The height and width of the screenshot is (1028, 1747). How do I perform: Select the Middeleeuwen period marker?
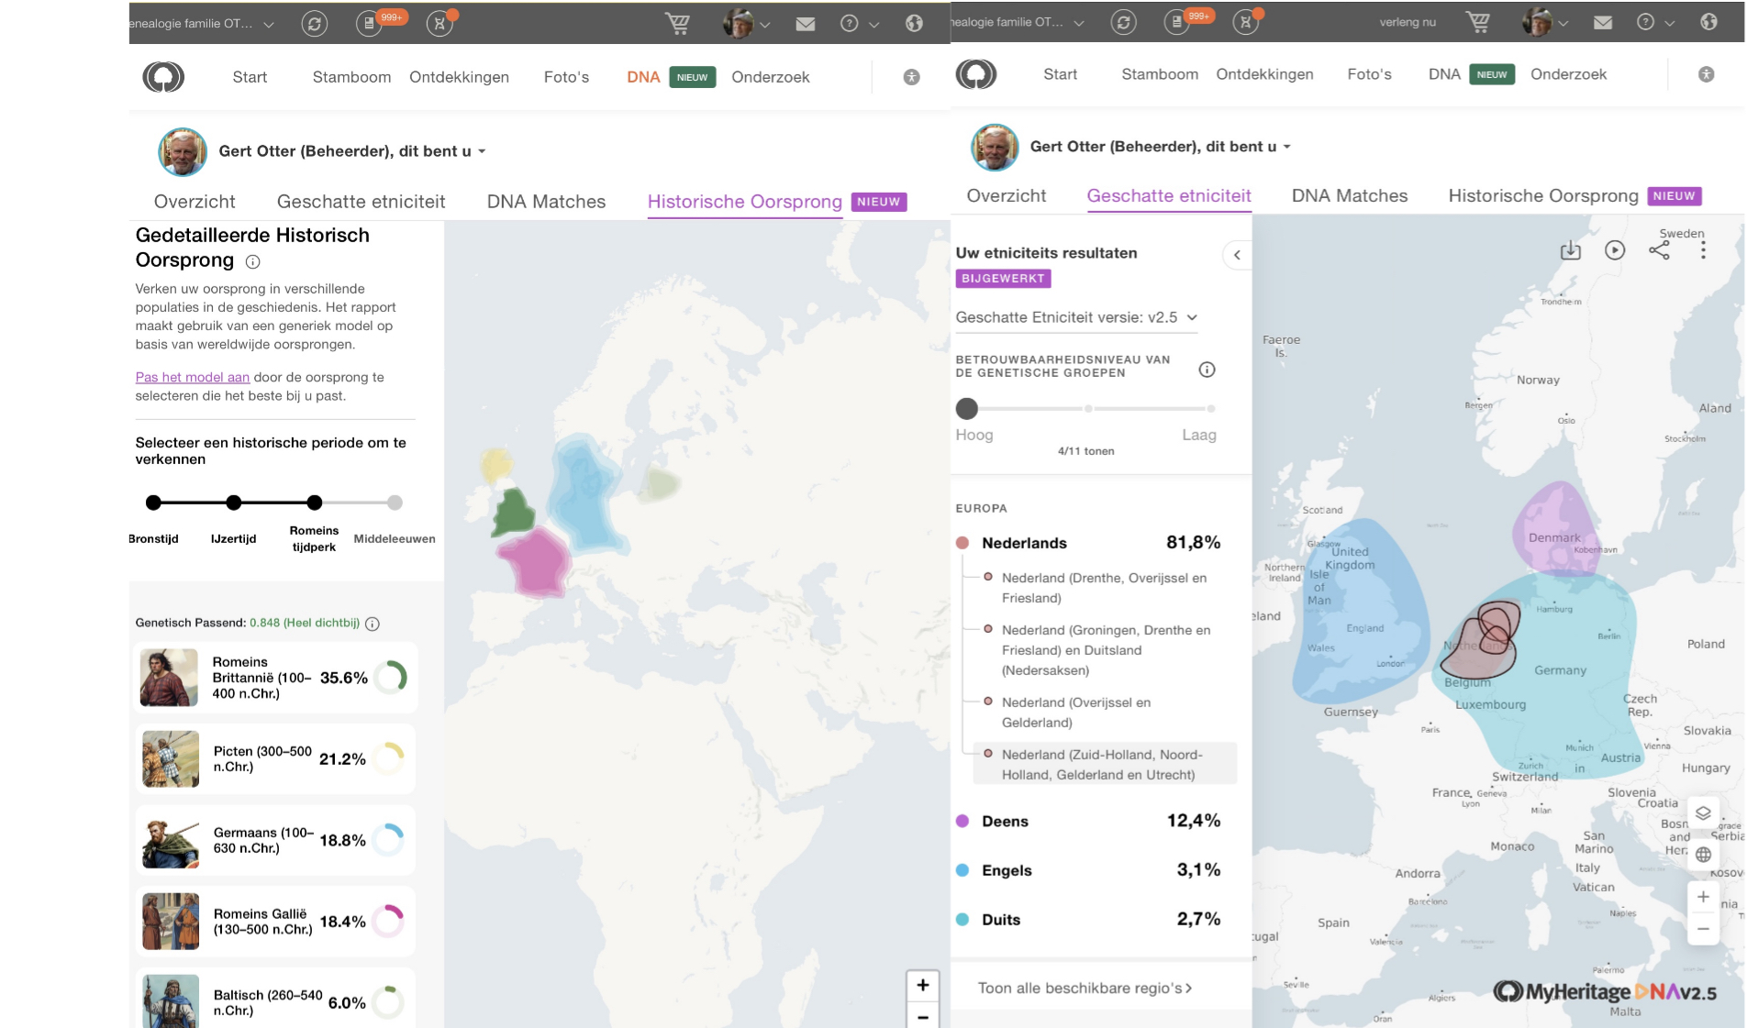coord(395,503)
